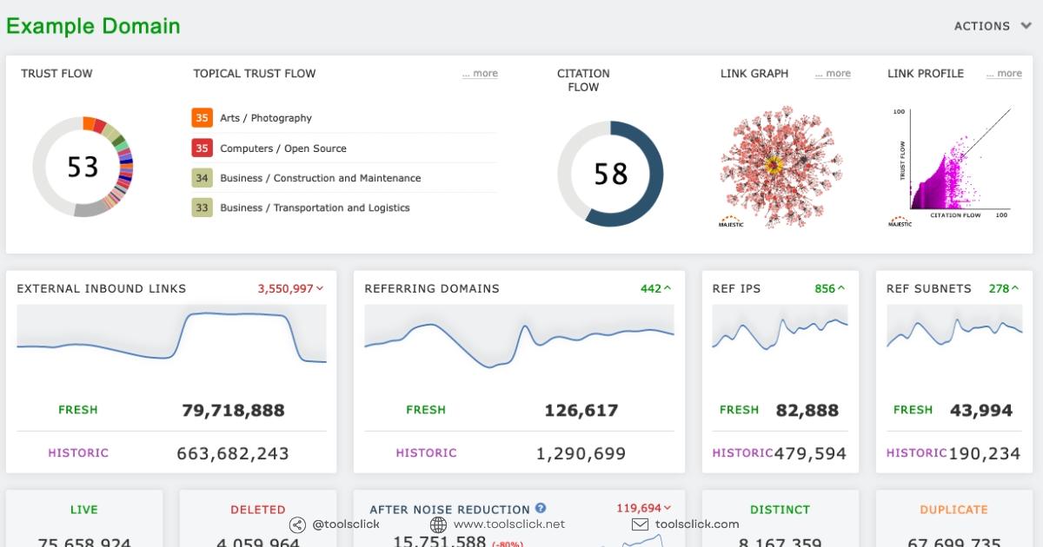Viewport: 1043px width, 547px height.
Task: Click the After Noise Reduction help icon
Action: [541, 509]
